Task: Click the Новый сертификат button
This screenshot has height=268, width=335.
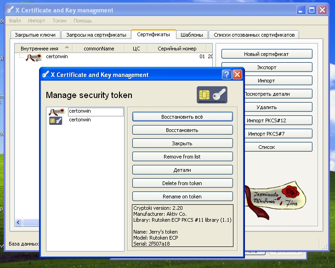Action: 267,54
